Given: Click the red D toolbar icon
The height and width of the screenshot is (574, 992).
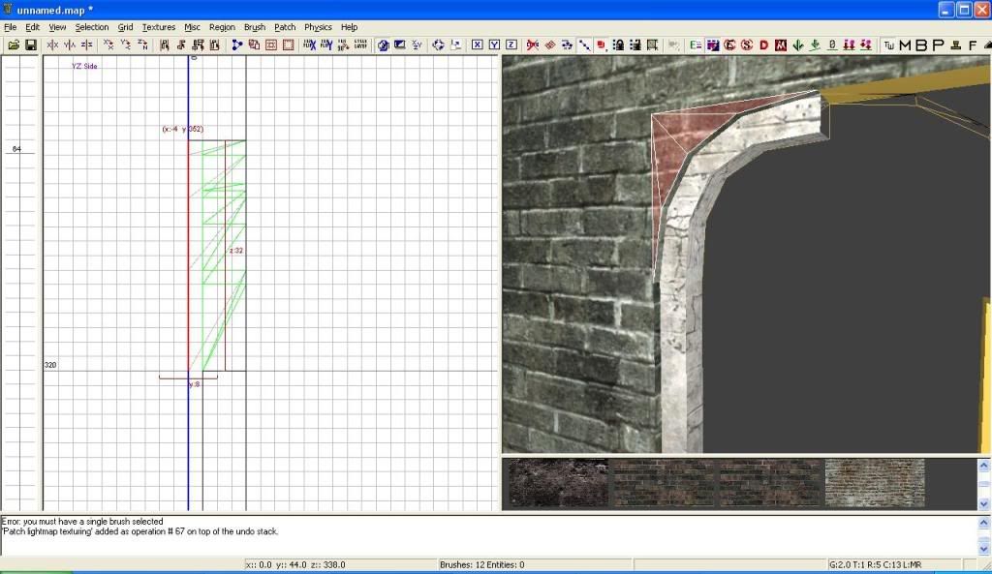Looking at the screenshot, I should (x=763, y=45).
